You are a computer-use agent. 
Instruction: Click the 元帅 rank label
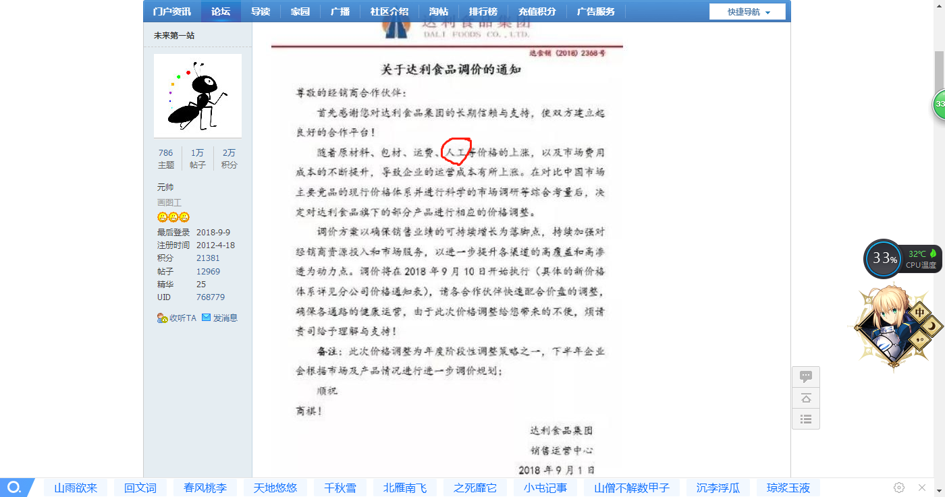[165, 187]
